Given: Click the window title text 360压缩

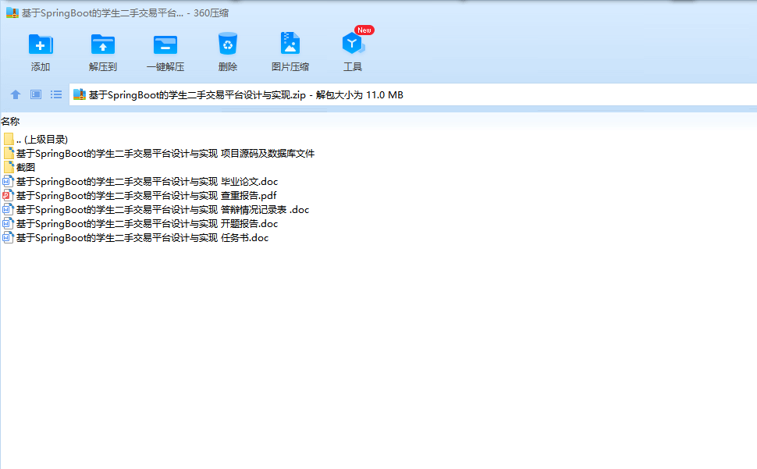Looking at the screenshot, I should [211, 13].
